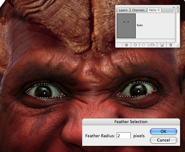This screenshot has height=152, width=185.
Task: Click the Feather Radius input field
Action: (x=124, y=136)
